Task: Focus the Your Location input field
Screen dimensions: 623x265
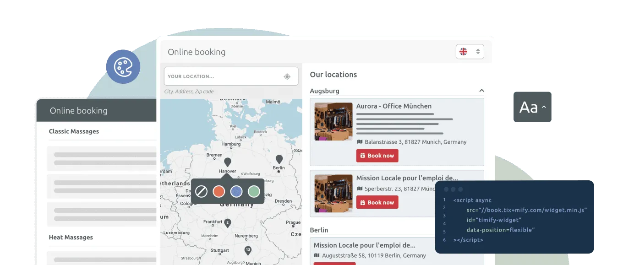Action: [x=231, y=76]
